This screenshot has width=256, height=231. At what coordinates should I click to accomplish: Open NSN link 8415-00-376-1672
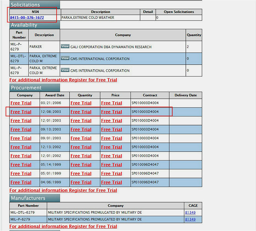(27, 17)
